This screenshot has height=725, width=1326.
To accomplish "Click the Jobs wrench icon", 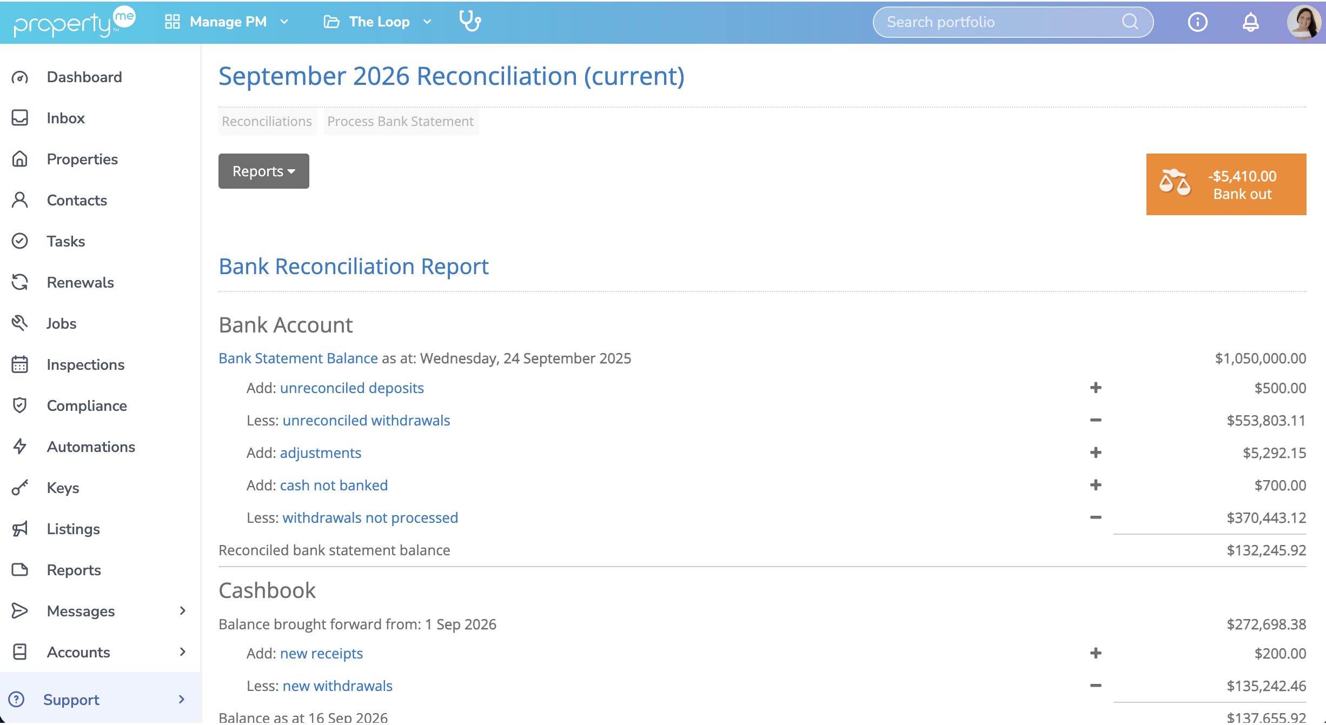I will (x=20, y=323).
